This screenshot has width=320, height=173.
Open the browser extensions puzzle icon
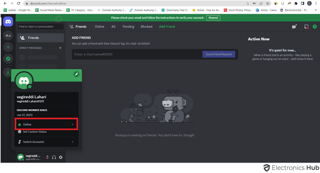tap(296, 3)
